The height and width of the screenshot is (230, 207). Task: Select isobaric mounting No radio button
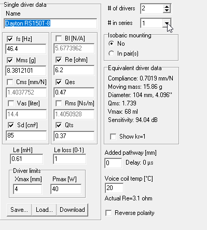[112, 44]
